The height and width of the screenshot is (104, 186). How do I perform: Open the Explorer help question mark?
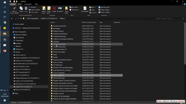click(185, 4)
